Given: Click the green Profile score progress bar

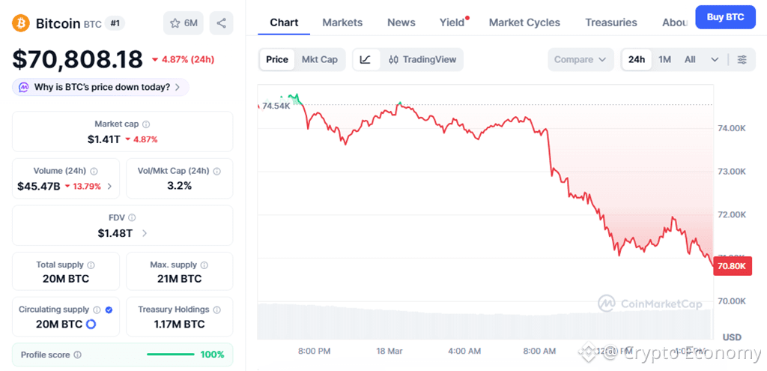Looking at the screenshot, I should click(x=171, y=355).
